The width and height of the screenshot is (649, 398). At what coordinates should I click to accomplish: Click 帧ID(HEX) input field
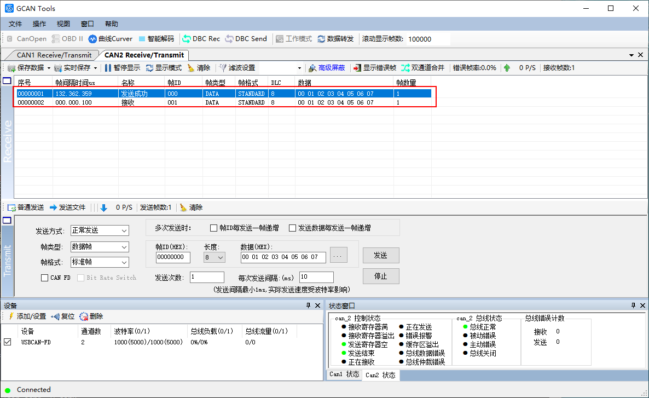tap(173, 257)
